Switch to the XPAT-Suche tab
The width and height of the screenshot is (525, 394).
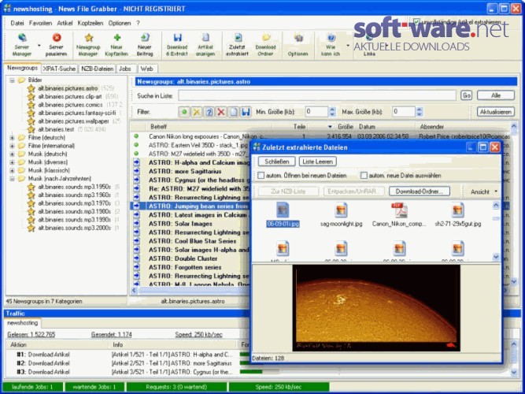point(59,69)
